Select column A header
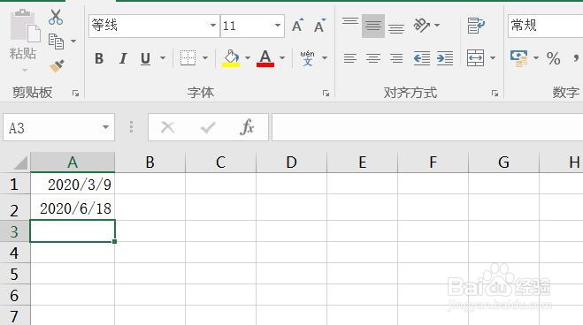The image size is (583, 325). click(73, 162)
